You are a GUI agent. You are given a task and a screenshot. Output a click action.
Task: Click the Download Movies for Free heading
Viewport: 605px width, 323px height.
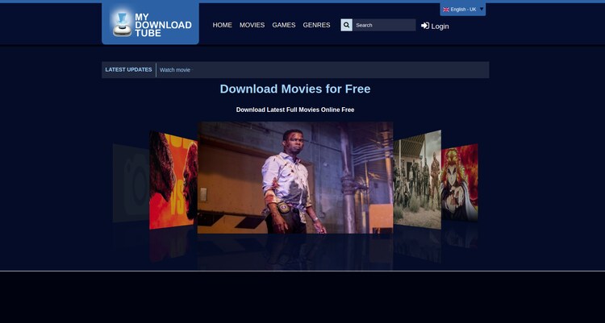point(295,89)
